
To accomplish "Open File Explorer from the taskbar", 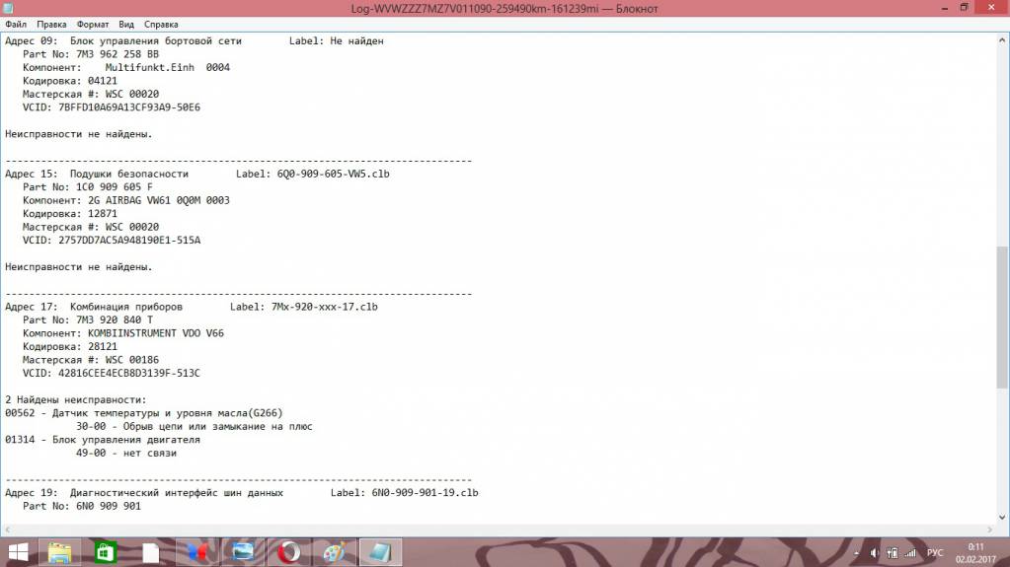I will coord(60,552).
